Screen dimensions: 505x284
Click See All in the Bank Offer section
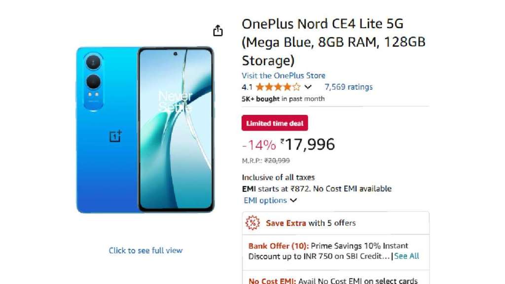(407, 256)
